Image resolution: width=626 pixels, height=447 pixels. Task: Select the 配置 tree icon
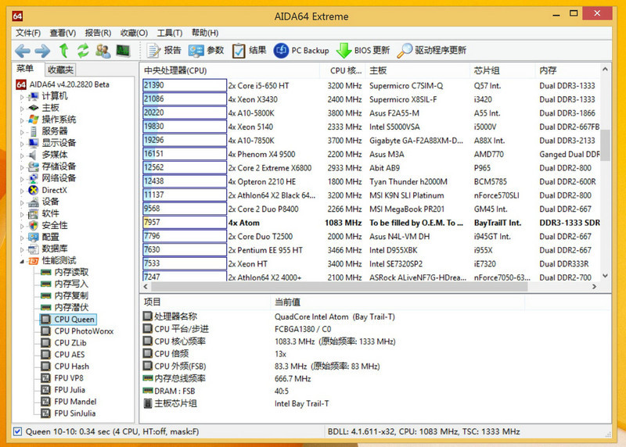click(x=34, y=238)
